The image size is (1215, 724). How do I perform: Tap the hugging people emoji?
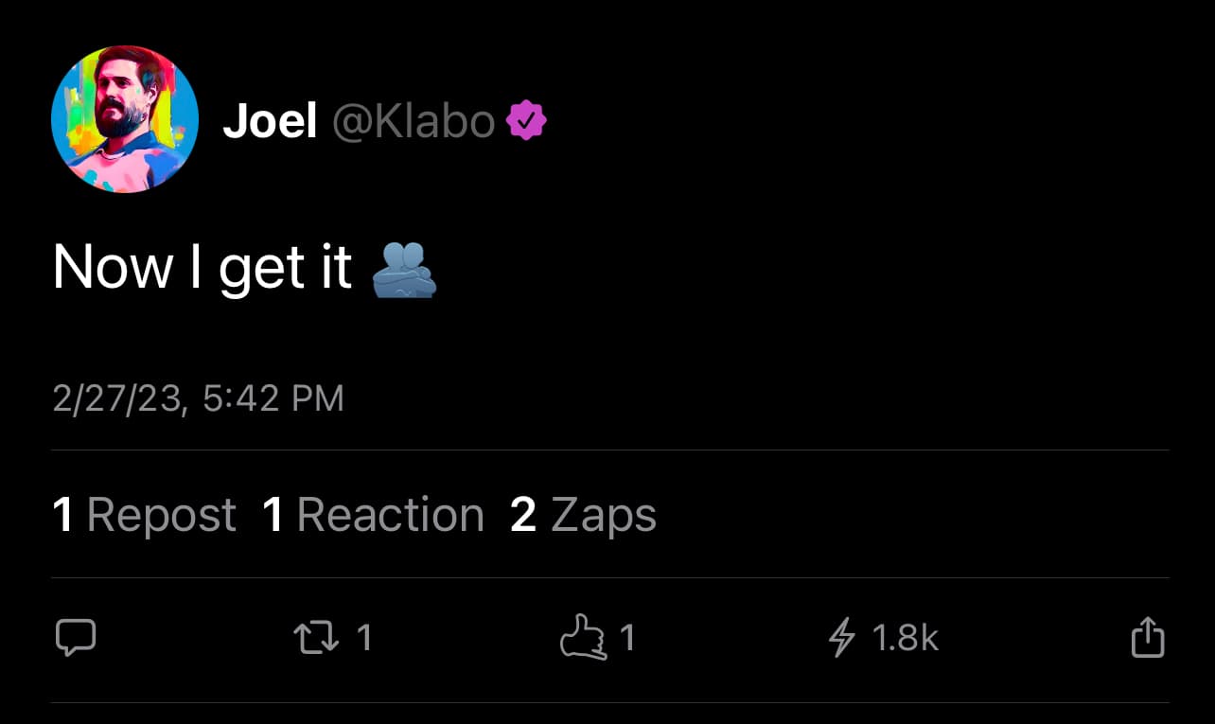click(405, 270)
